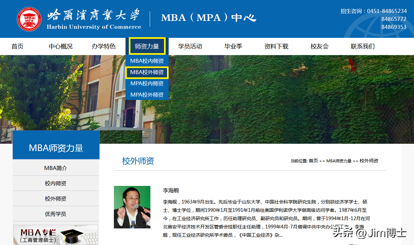Viewport: 414px width, 245px height.
Task: Open 校内师资 in the sidebar
Action: (56, 183)
